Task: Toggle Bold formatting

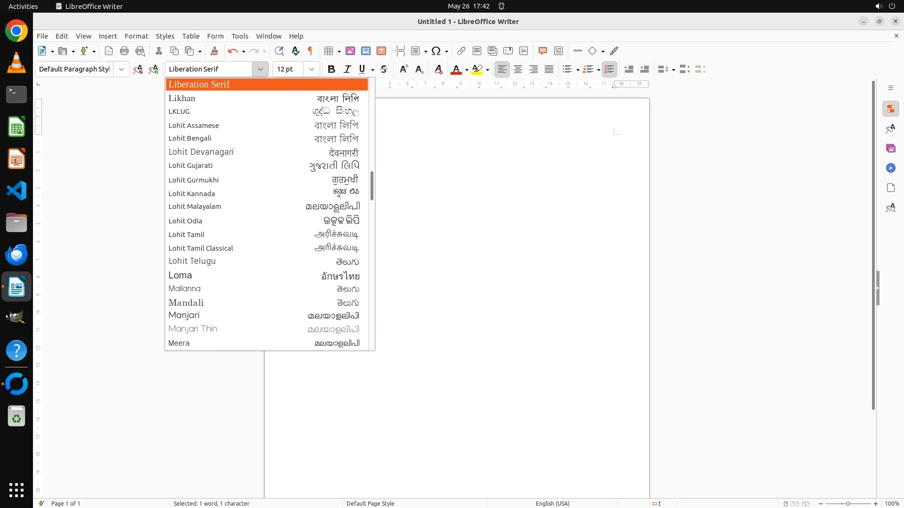Action: (x=331, y=69)
